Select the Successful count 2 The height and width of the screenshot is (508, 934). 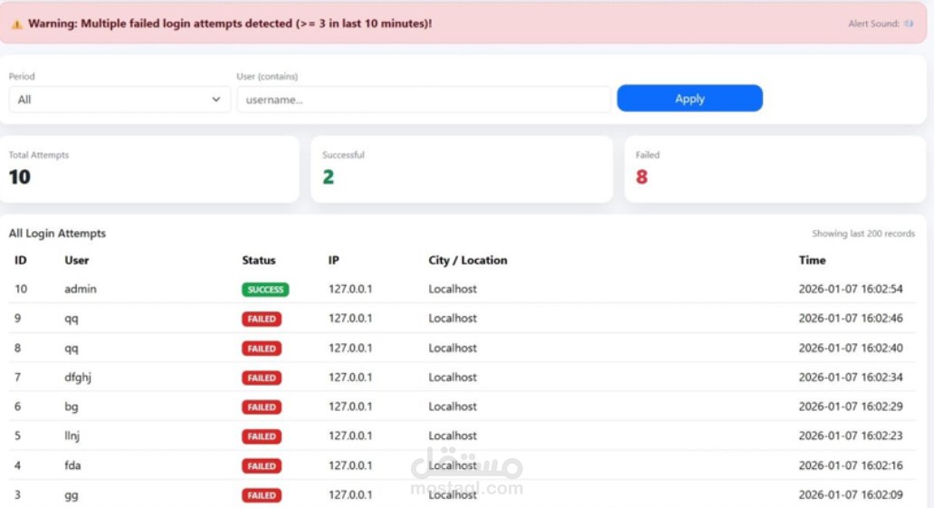pos(329,177)
